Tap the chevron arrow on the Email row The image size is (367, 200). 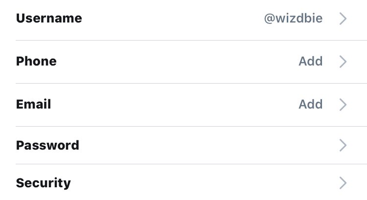tap(343, 105)
